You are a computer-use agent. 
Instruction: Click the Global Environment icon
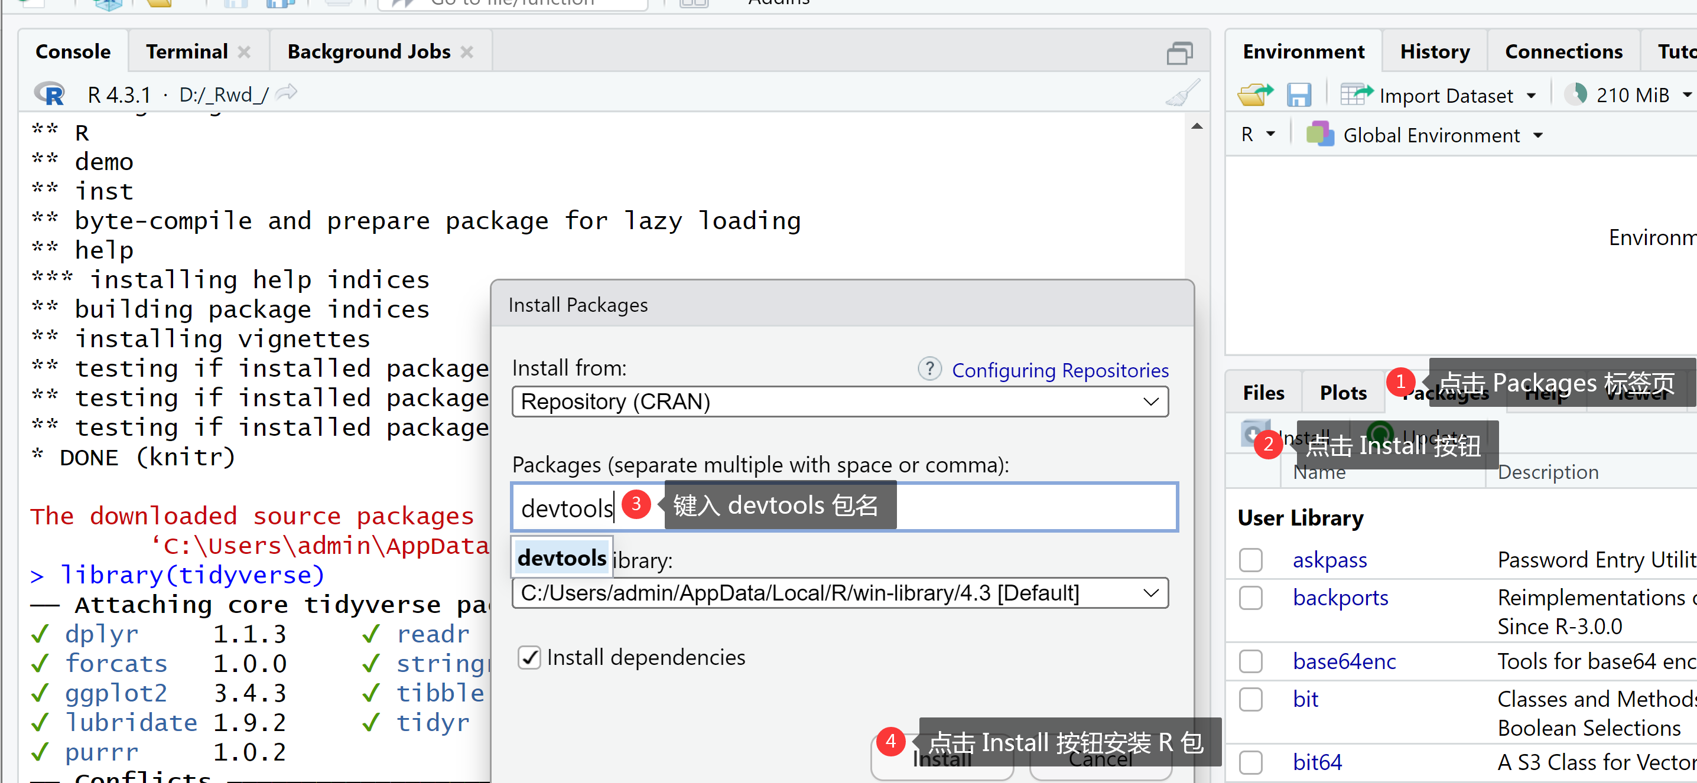click(1319, 135)
